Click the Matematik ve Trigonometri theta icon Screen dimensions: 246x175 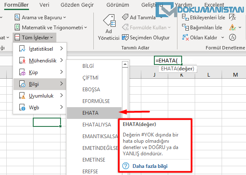point(17,27)
